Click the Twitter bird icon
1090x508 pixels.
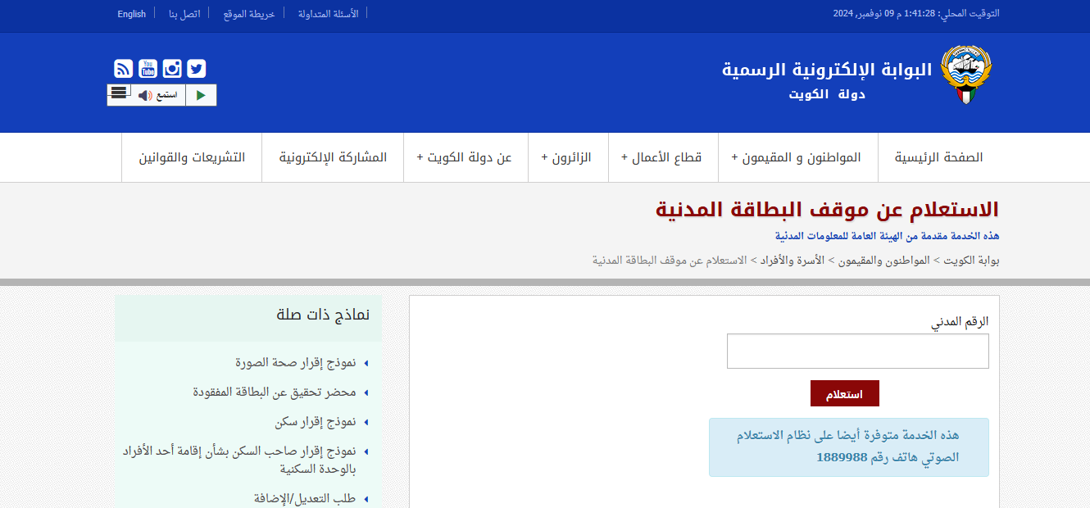point(197,69)
